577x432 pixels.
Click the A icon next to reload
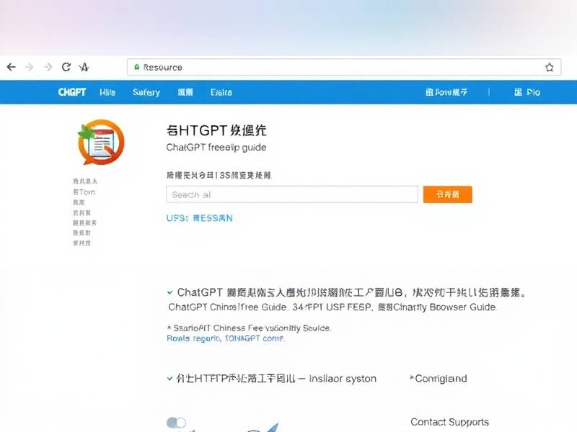pyautogui.click(x=84, y=67)
